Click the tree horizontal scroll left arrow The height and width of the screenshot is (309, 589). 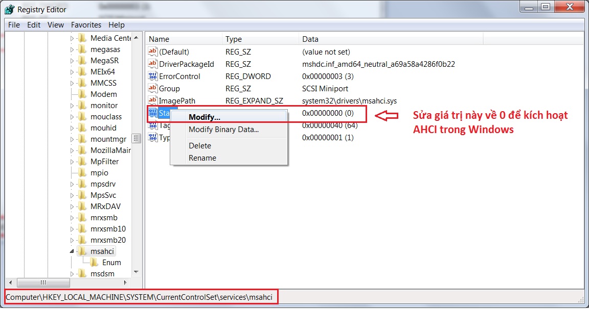coord(10,282)
